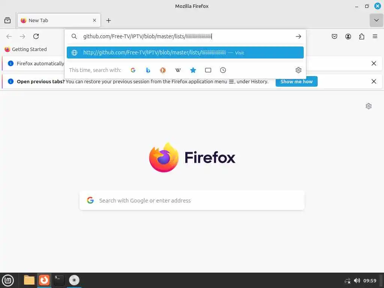
Task: Open the Firefox account menu
Action: pyautogui.click(x=348, y=36)
